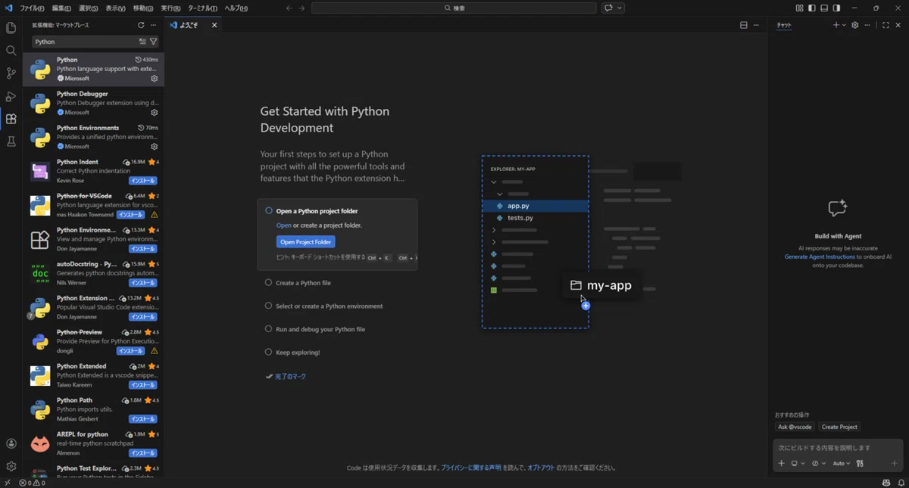This screenshot has height=488, width=909.
Task: Open the Source Control view
Action: (11, 73)
